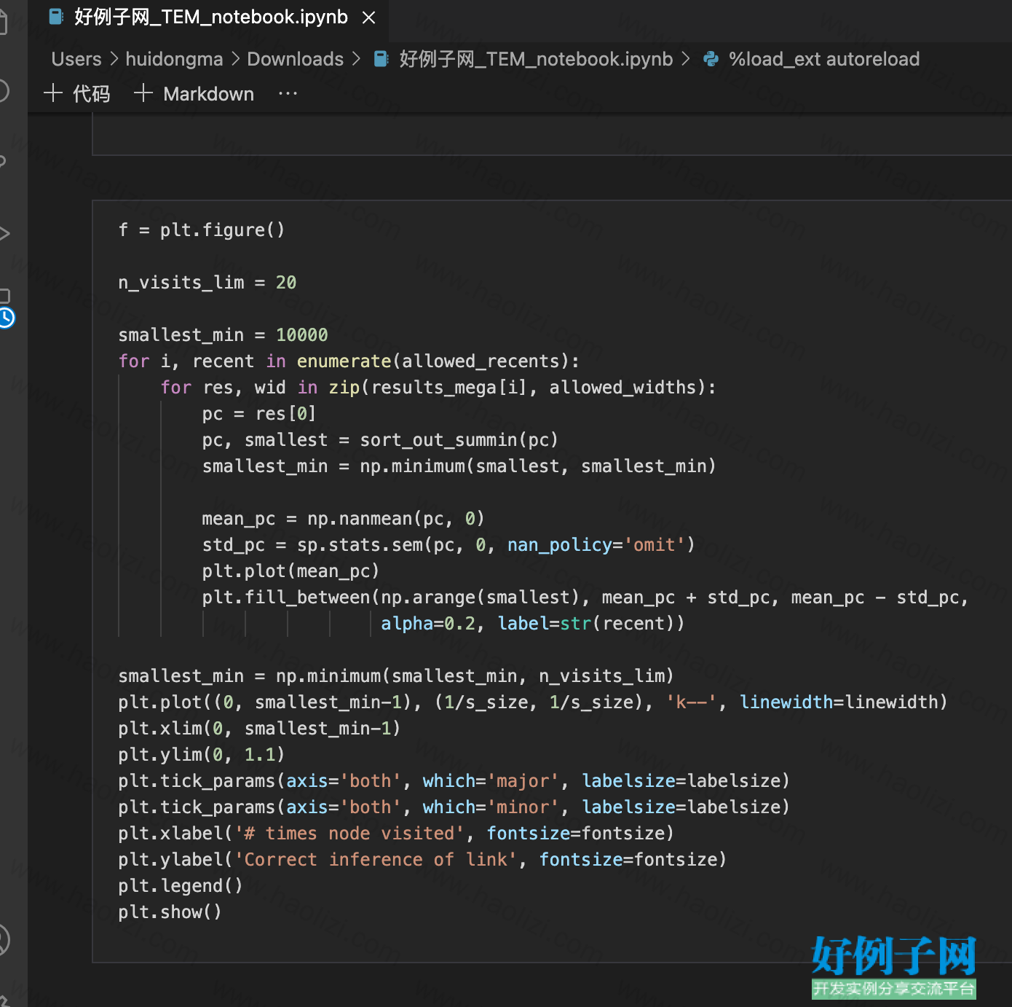
Task: Click the tick_params line with which='major'
Action: click(x=454, y=781)
